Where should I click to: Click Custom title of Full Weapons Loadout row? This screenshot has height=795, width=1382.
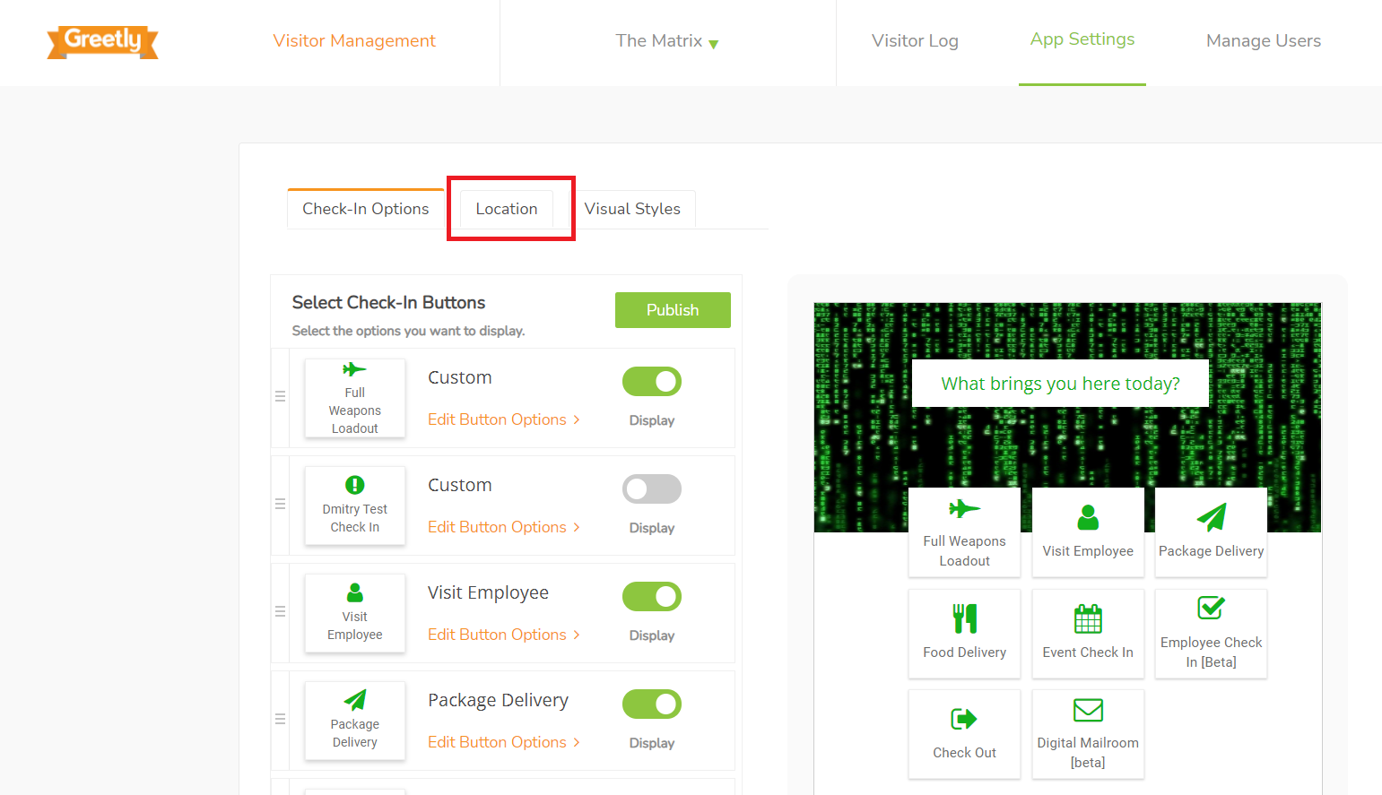pos(460,377)
